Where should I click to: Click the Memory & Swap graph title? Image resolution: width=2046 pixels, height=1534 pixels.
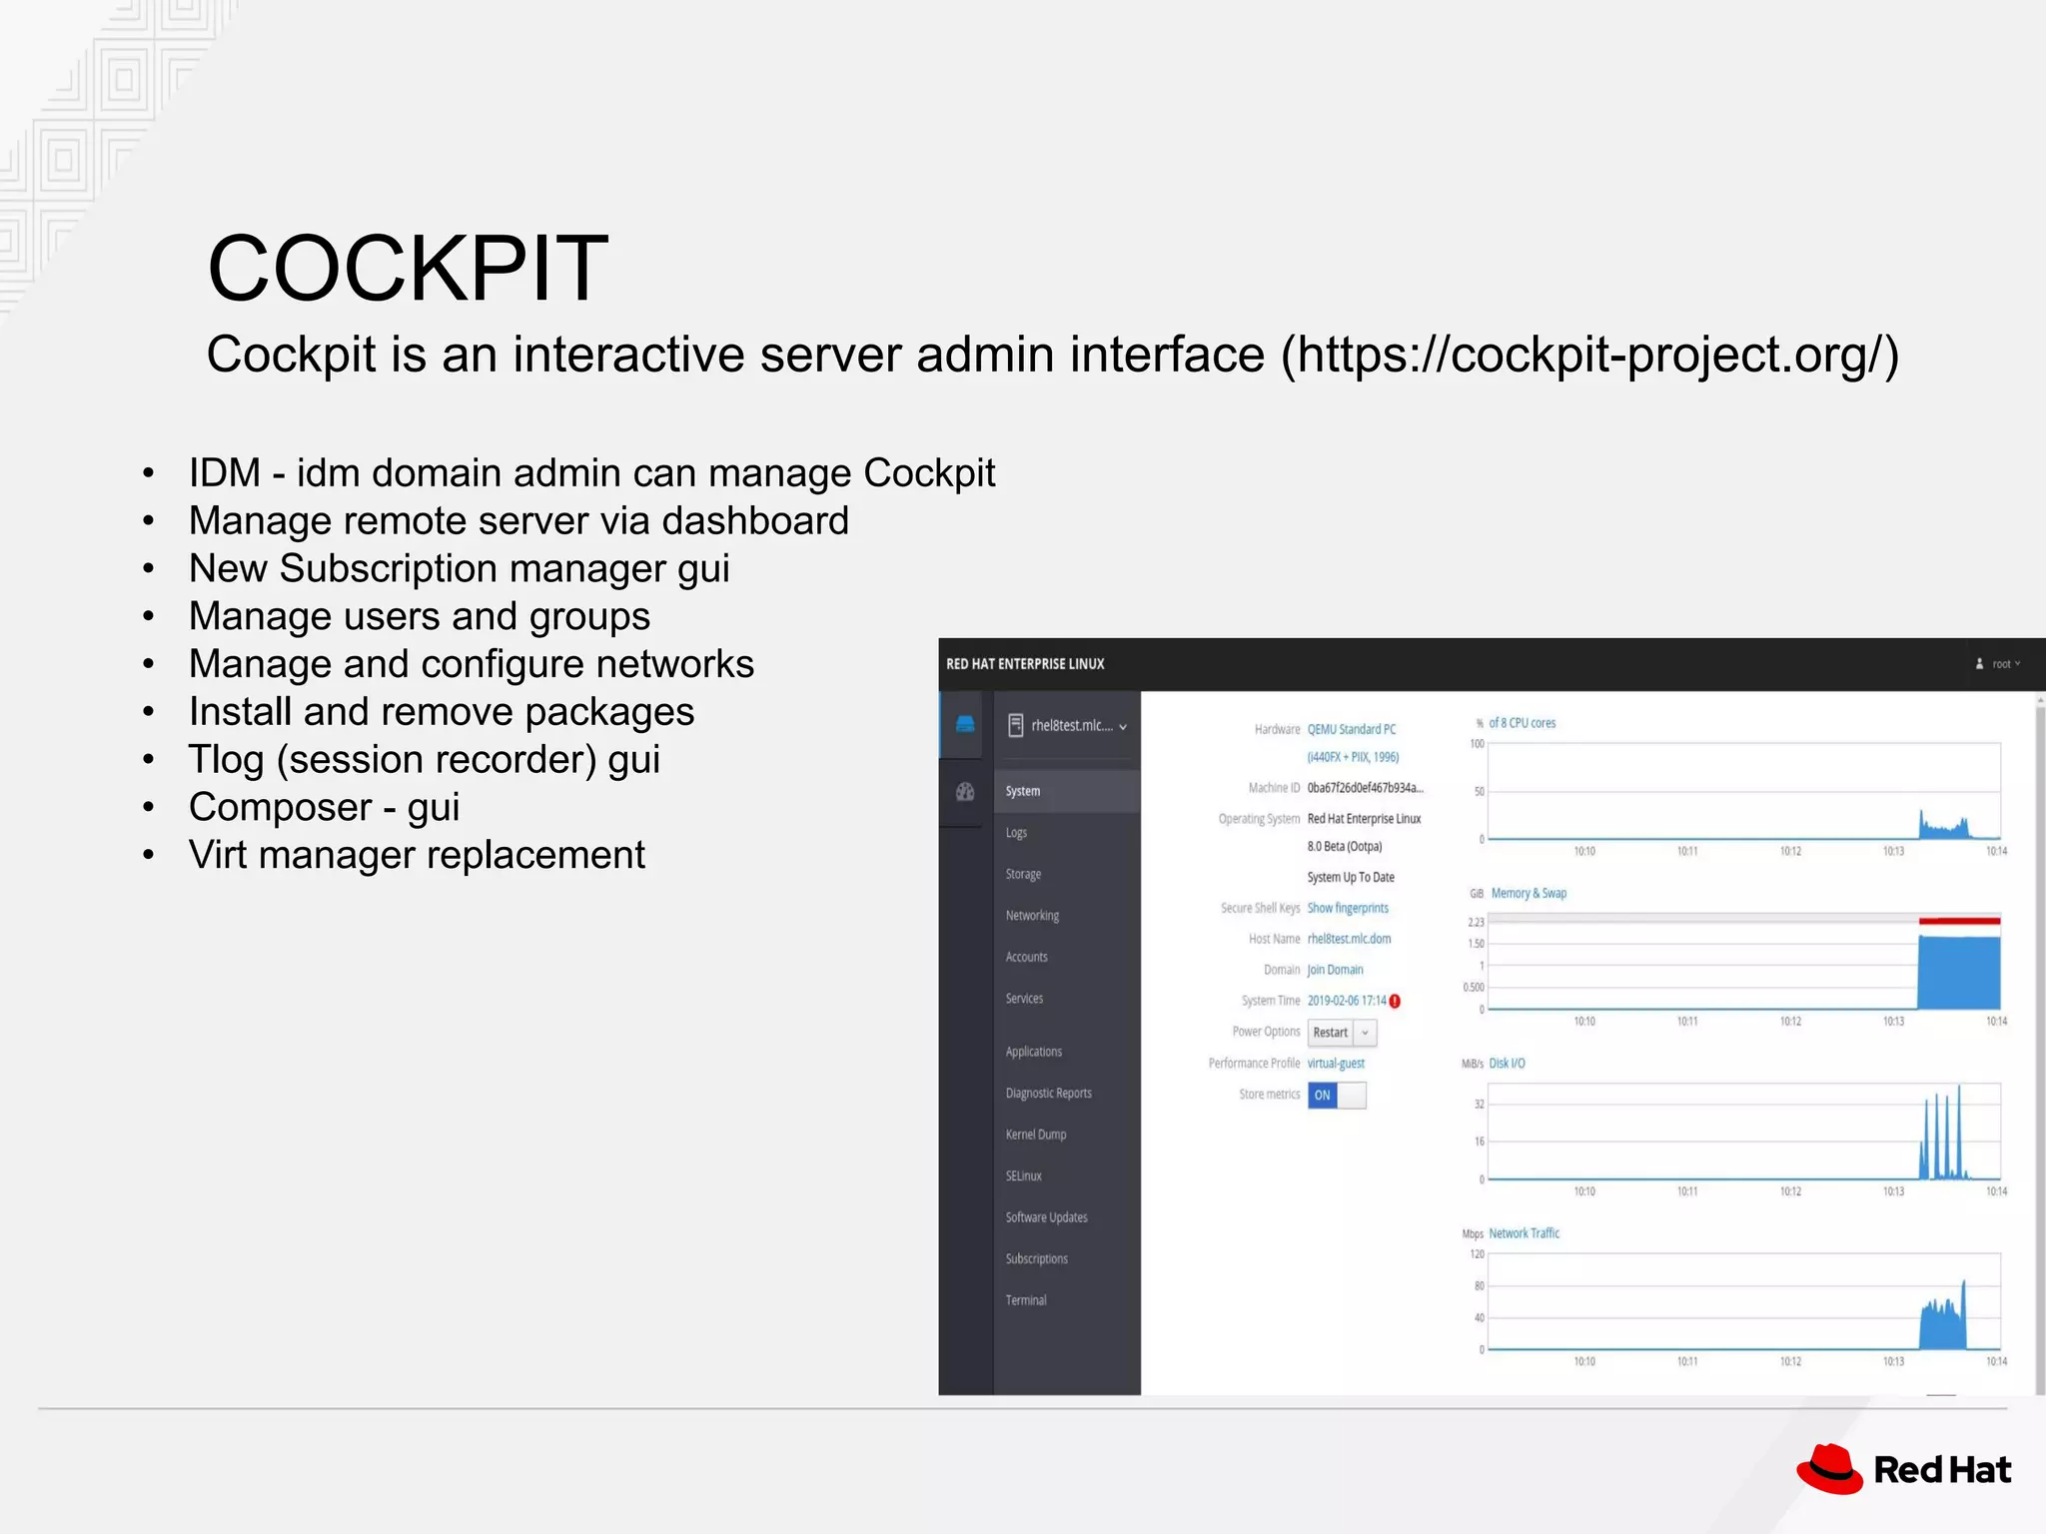1529,894
